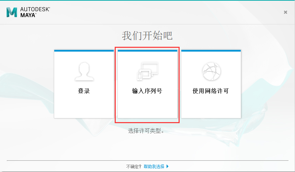Click the 不确定? text
The height and width of the screenshot is (172, 295).
pyautogui.click(x=134, y=166)
